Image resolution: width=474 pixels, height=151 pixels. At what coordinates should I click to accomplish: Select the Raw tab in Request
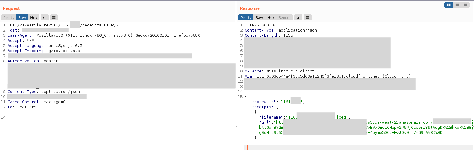[22, 18]
